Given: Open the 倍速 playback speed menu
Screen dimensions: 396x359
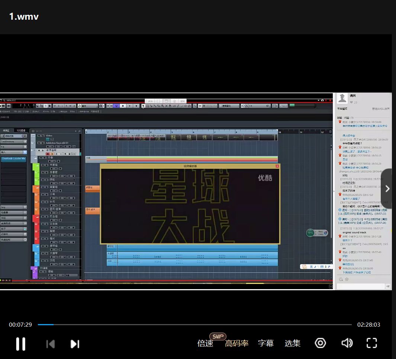Looking at the screenshot, I should pos(205,343).
